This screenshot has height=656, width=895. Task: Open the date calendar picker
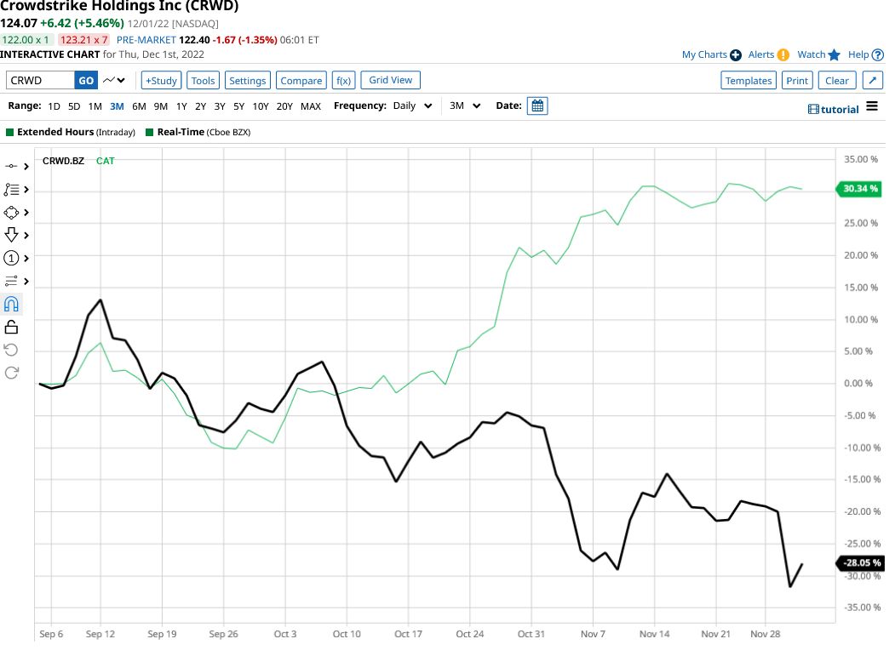[x=537, y=106]
